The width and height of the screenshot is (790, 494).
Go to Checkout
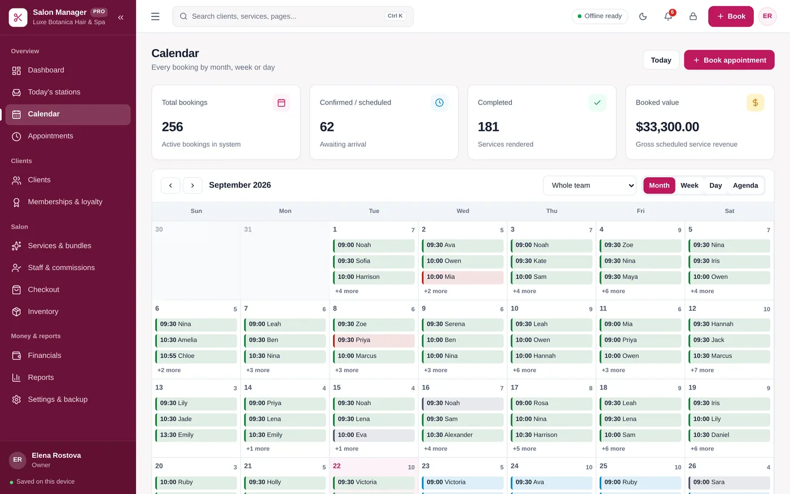point(68,290)
